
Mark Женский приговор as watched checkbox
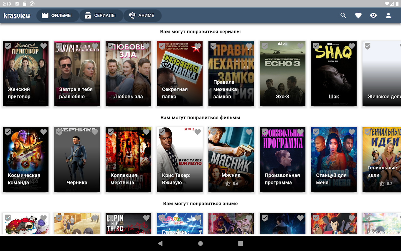tap(8, 46)
